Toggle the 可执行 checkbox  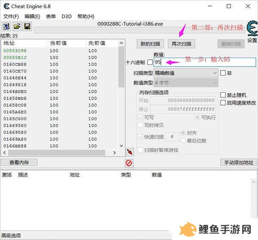(x=197, y=117)
